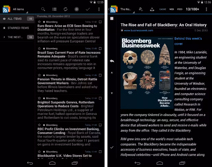Check the Euro Bears Arise article checkbox

pos(100,22)
